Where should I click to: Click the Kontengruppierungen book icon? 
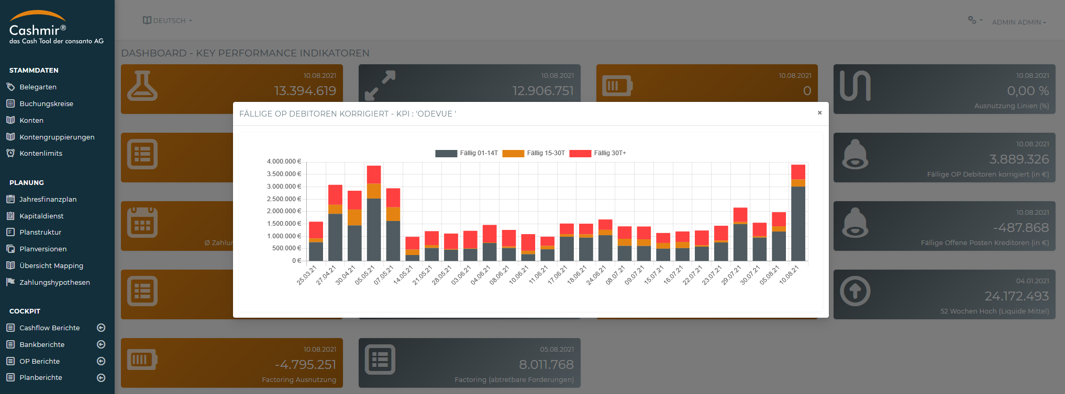coord(10,137)
